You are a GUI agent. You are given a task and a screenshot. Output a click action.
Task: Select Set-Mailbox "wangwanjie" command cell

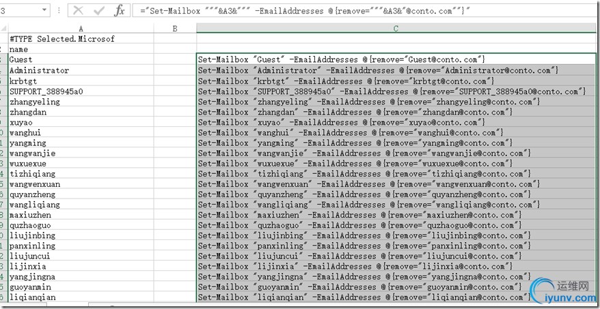pos(396,153)
